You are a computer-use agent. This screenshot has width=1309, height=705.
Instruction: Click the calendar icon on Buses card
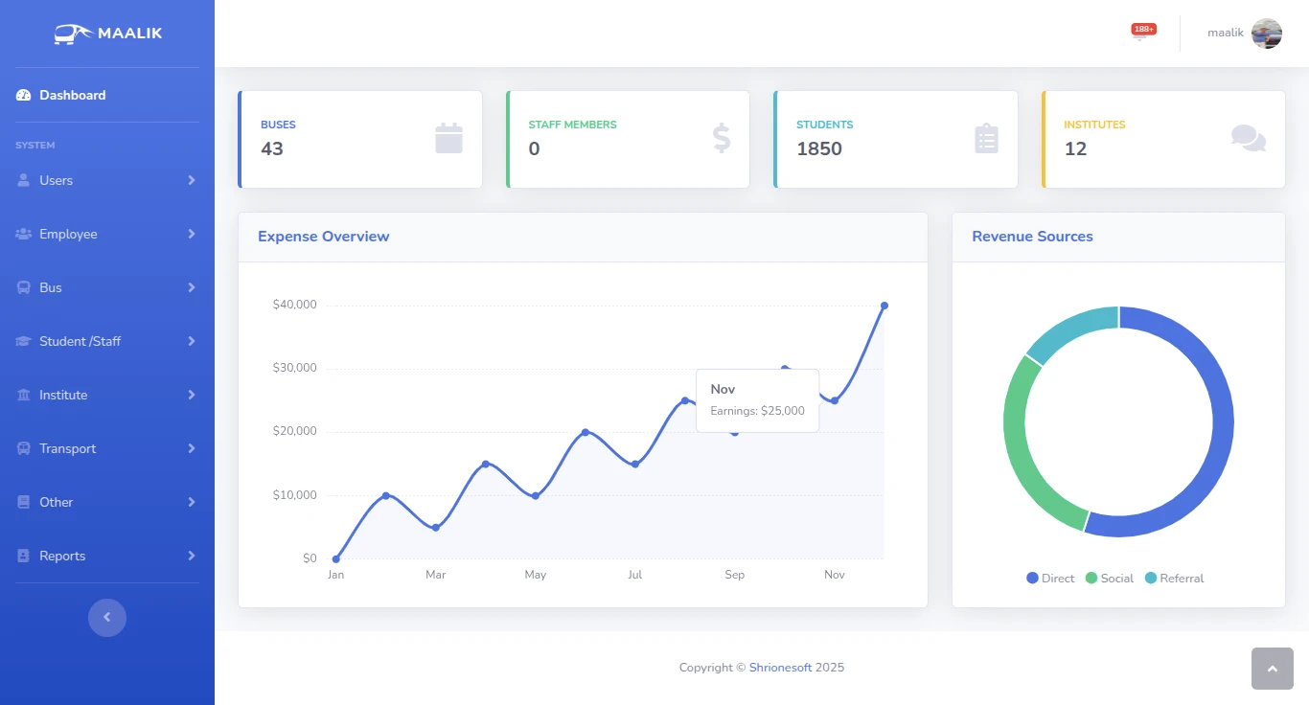(448, 139)
